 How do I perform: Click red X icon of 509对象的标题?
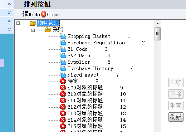pos(63,88)
